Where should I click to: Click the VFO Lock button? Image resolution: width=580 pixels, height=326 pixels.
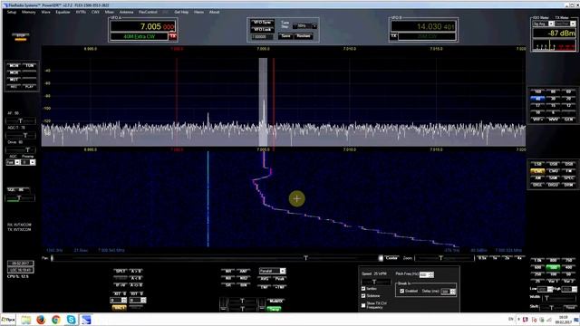pyautogui.click(x=262, y=29)
